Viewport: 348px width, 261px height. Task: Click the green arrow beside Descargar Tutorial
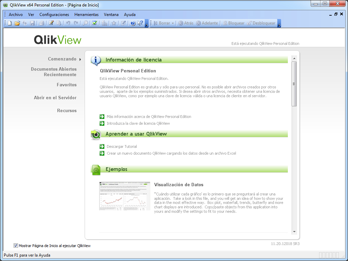tap(102, 146)
